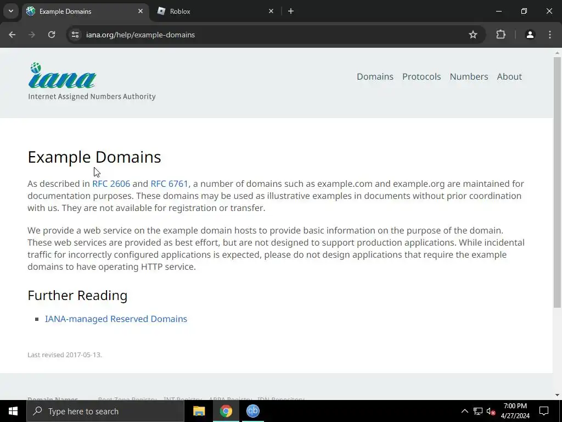This screenshot has height=422, width=562.
Task: Open the Numbers navigation menu
Action: click(x=469, y=76)
